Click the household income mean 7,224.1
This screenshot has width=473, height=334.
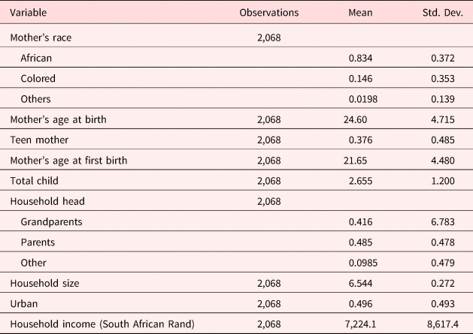tap(359, 323)
